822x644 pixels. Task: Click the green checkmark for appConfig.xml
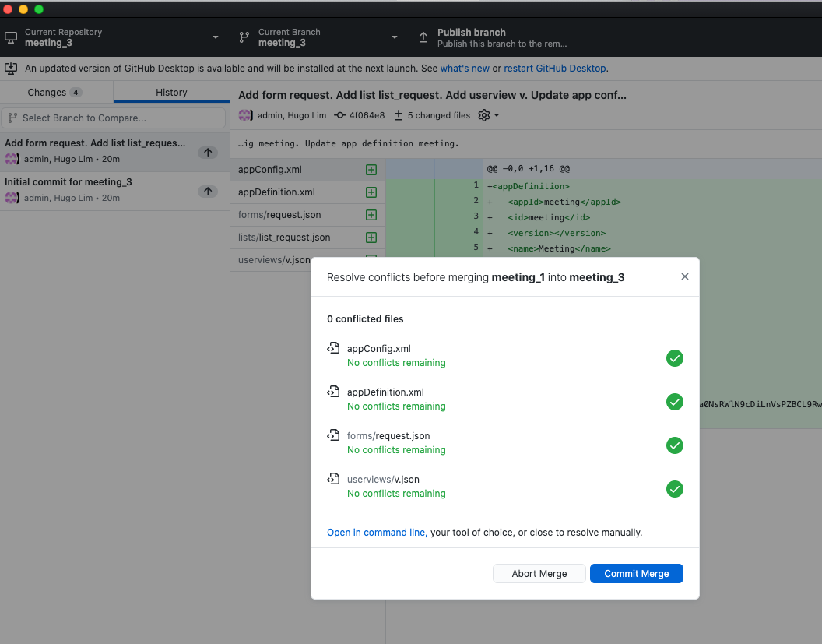click(x=674, y=358)
